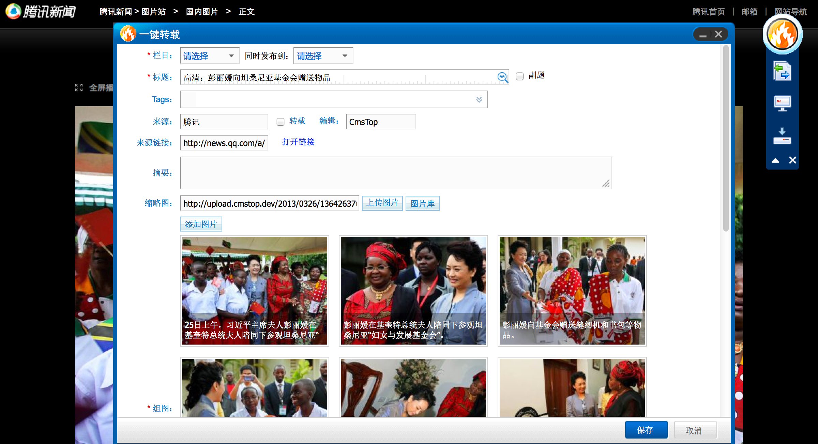The height and width of the screenshot is (444, 818).
Task: Select the third photo with sewing machine caption
Action: click(x=572, y=290)
